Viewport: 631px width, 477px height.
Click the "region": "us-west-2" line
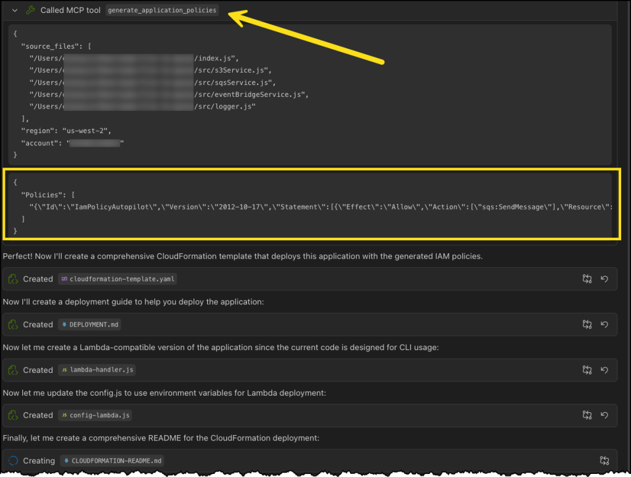[x=66, y=131]
